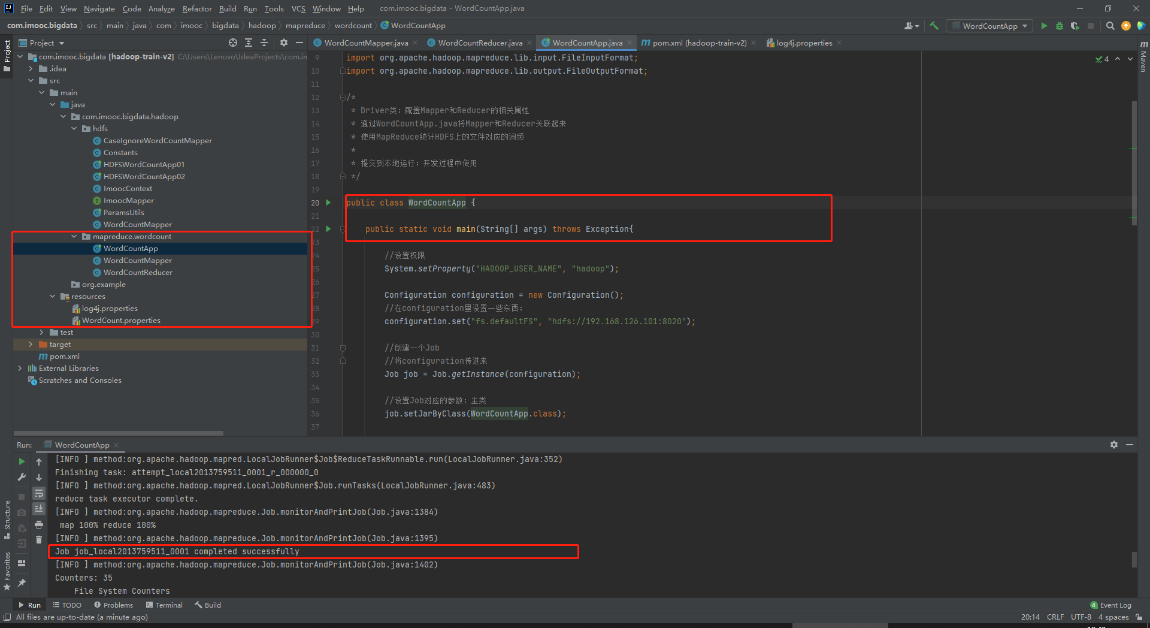Collapse the resources folder
This screenshot has height=628, width=1150.
[x=53, y=297]
